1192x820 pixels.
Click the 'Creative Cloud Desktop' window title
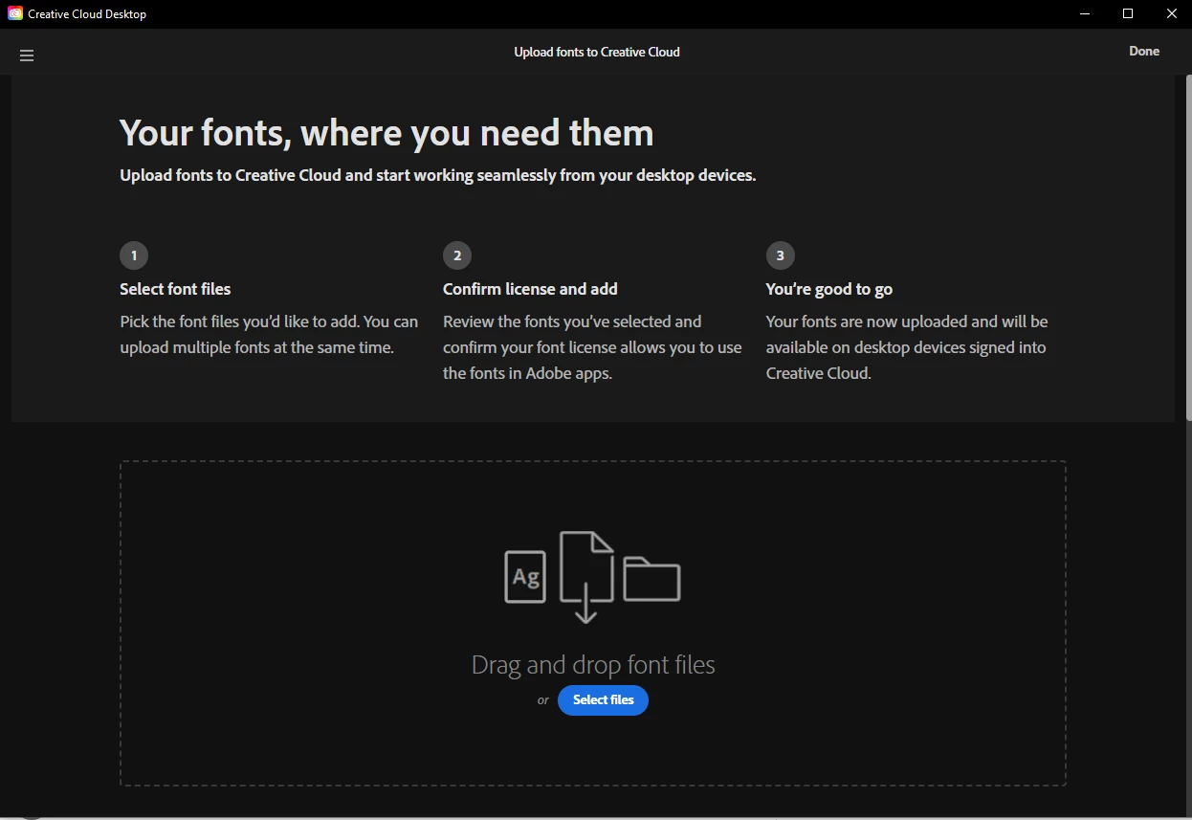point(87,15)
